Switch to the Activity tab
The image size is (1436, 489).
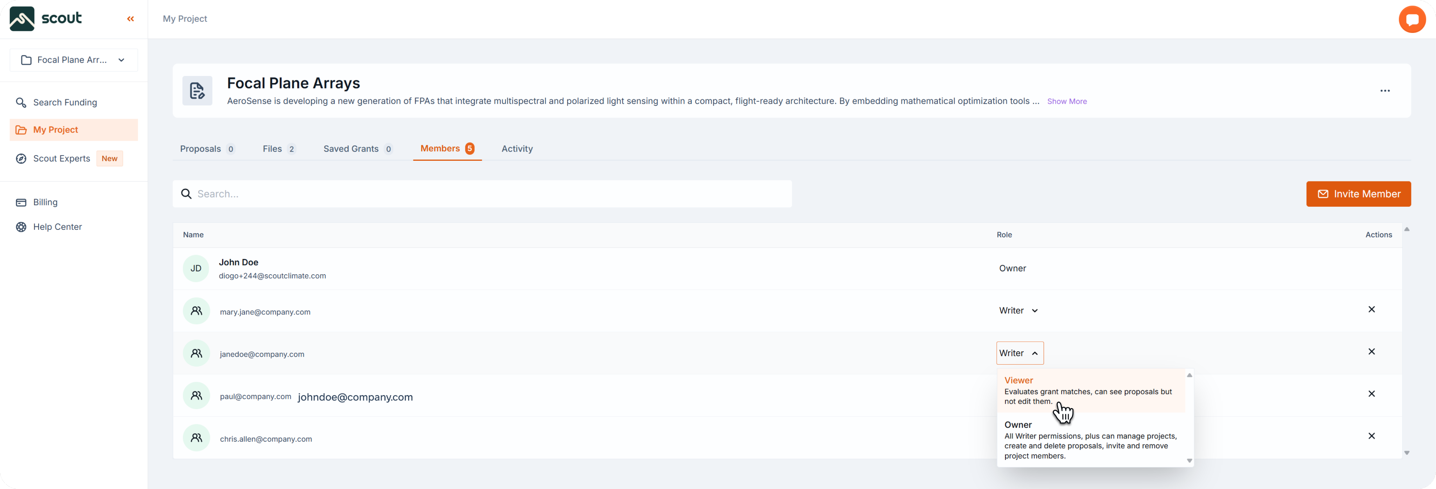point(517,149)
